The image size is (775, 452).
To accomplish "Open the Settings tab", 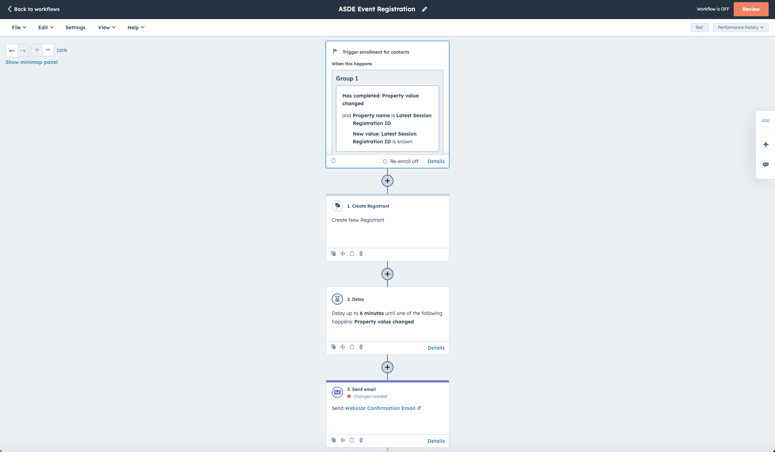I will click(76, 28).
